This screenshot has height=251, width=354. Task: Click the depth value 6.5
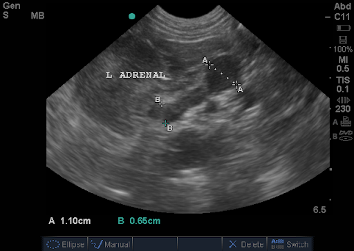tap(319, 210)
